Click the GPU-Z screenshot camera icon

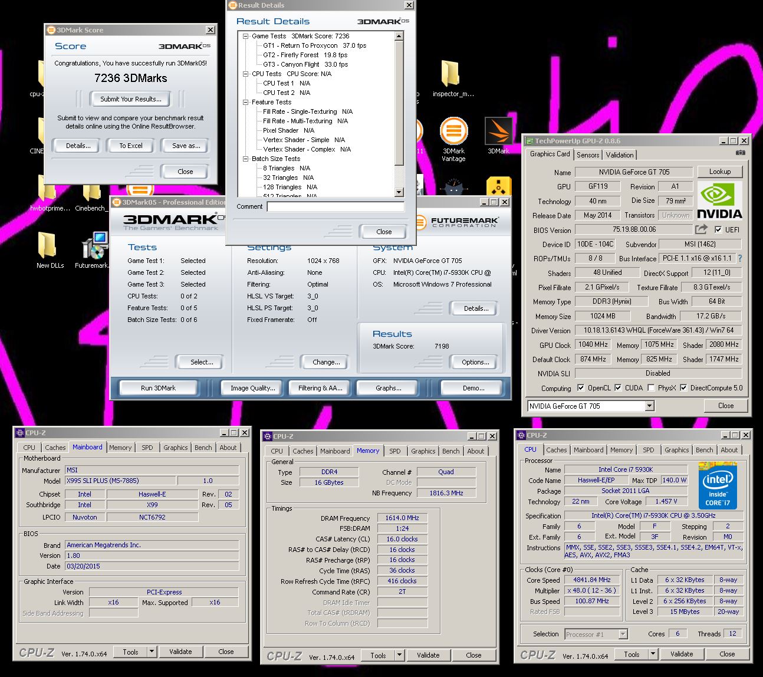[x=741, y=153]
